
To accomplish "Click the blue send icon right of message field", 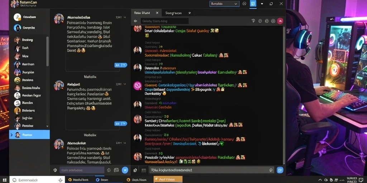I will [x=280, y=170].
